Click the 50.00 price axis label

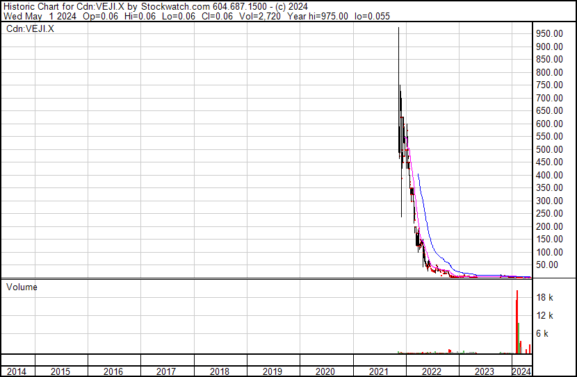point(547,265)
